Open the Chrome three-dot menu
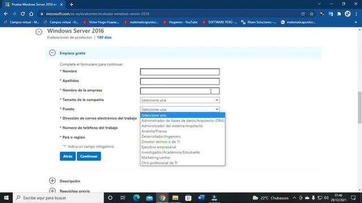362x203 pixels. pyautogui.click(x=356, y=14)
